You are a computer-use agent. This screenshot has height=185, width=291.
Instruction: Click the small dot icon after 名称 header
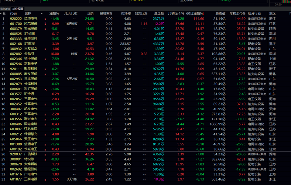click(42, 14)
